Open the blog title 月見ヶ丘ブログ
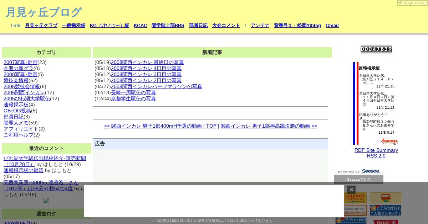428x224 pixels. click(44, 12)
